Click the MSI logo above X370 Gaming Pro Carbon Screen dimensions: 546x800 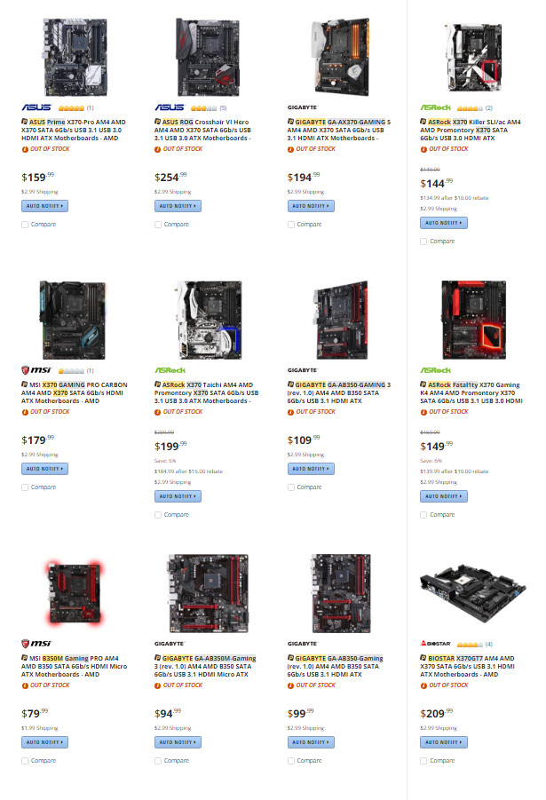point(36,370)
